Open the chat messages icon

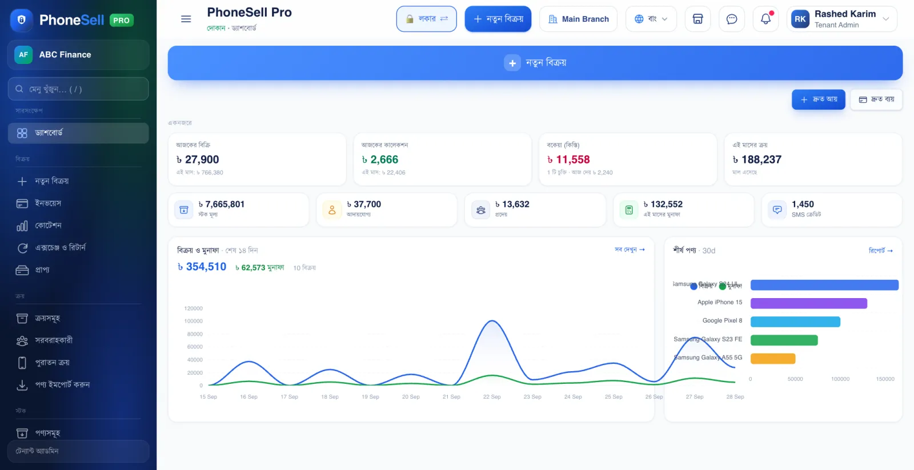pos(731,19)
